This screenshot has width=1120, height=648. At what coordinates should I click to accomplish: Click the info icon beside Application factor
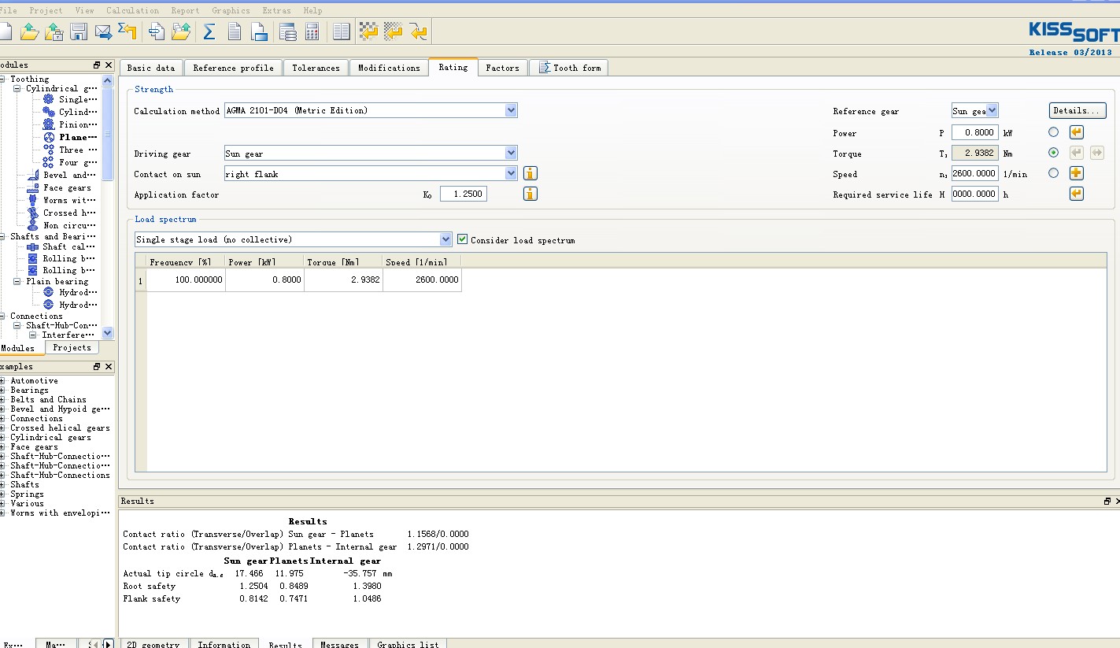pyautogui.click(x=530, y=194)
